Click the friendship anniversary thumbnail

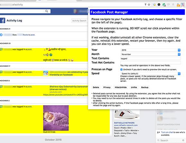click(x=46, y=73)
